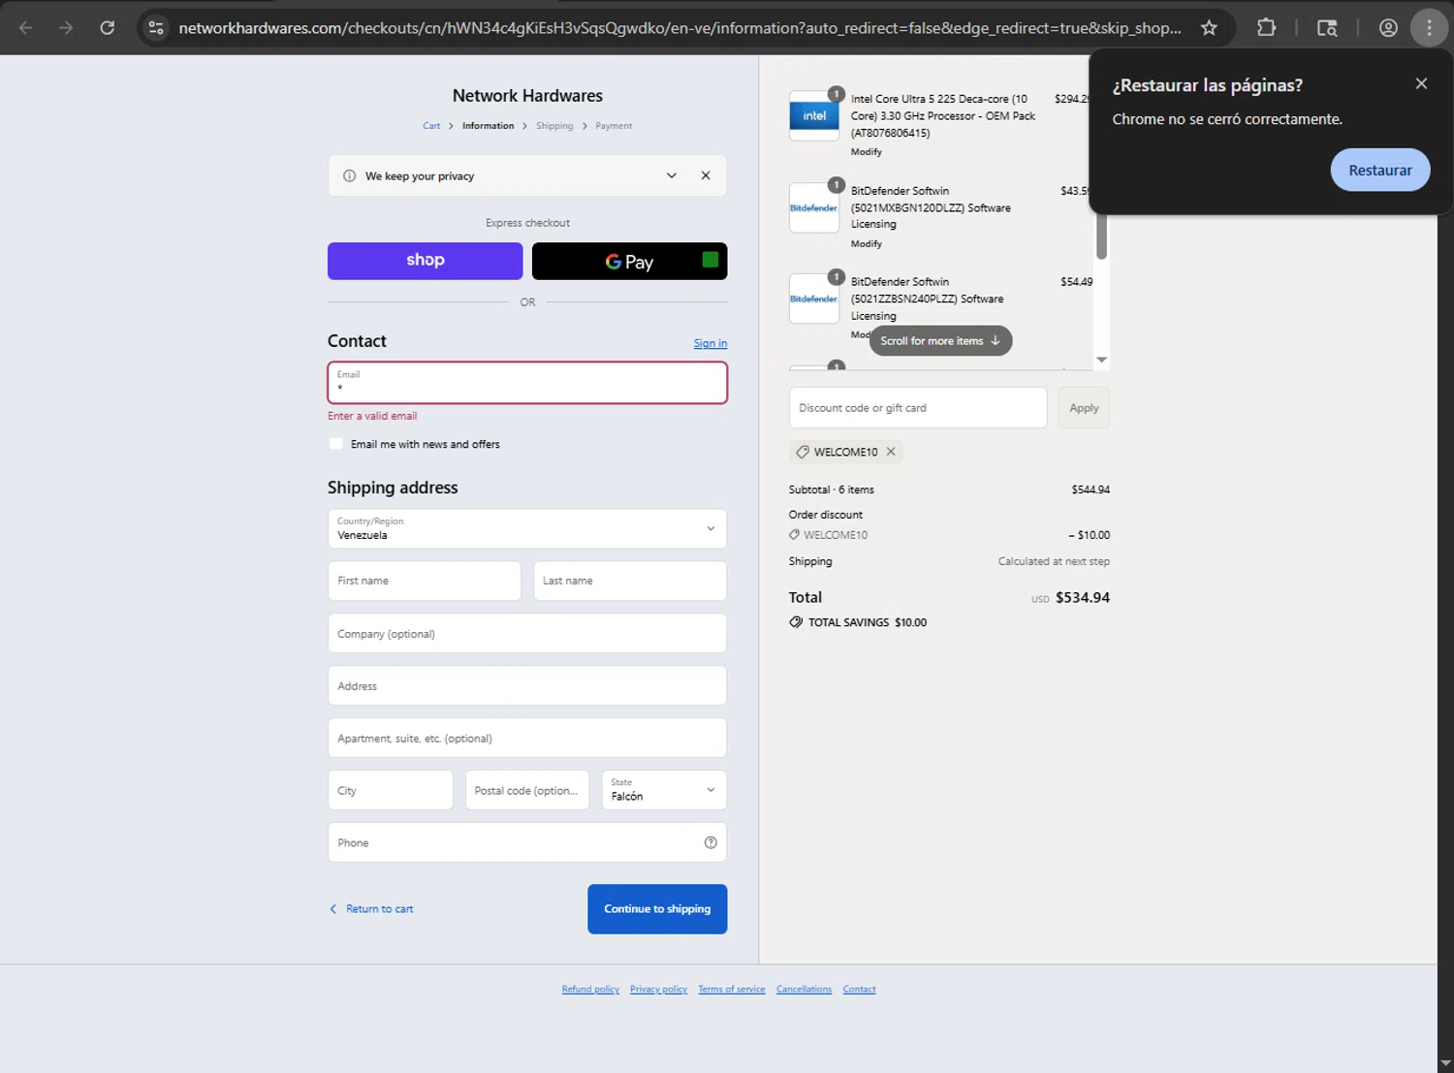Click the privacy info circle icon
Viewport: 1454px width, 1073px height.
tap(349, 175)
